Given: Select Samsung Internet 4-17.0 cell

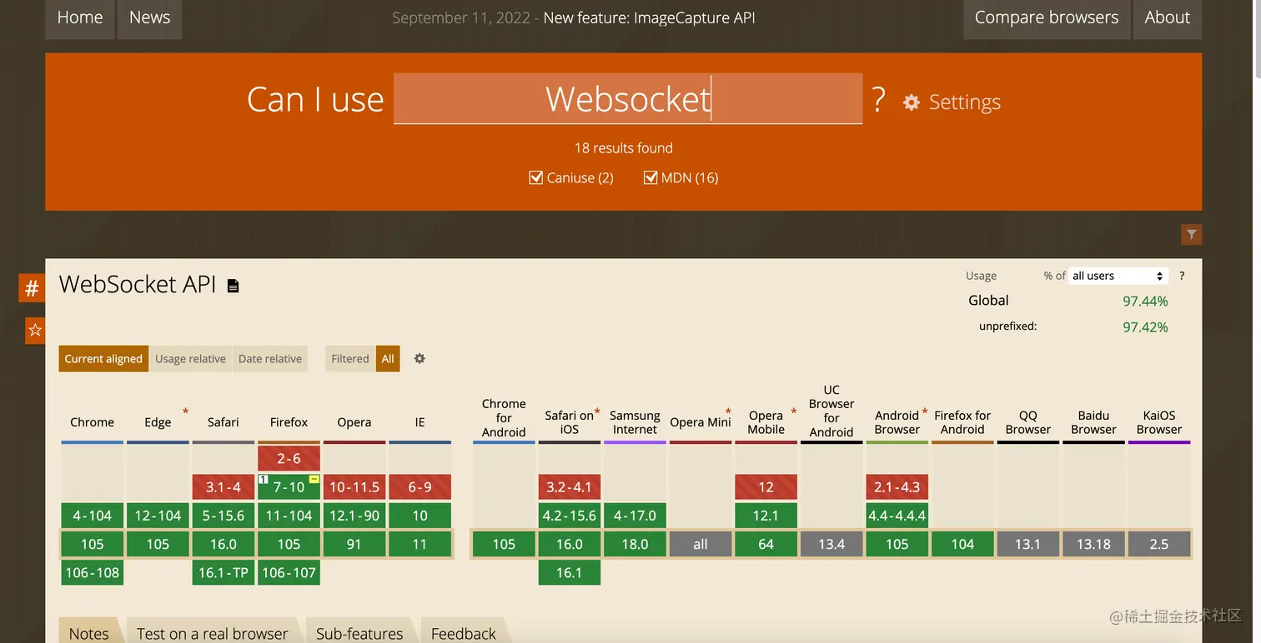Looking at the screenshot, I should click(x=635, y=516).
